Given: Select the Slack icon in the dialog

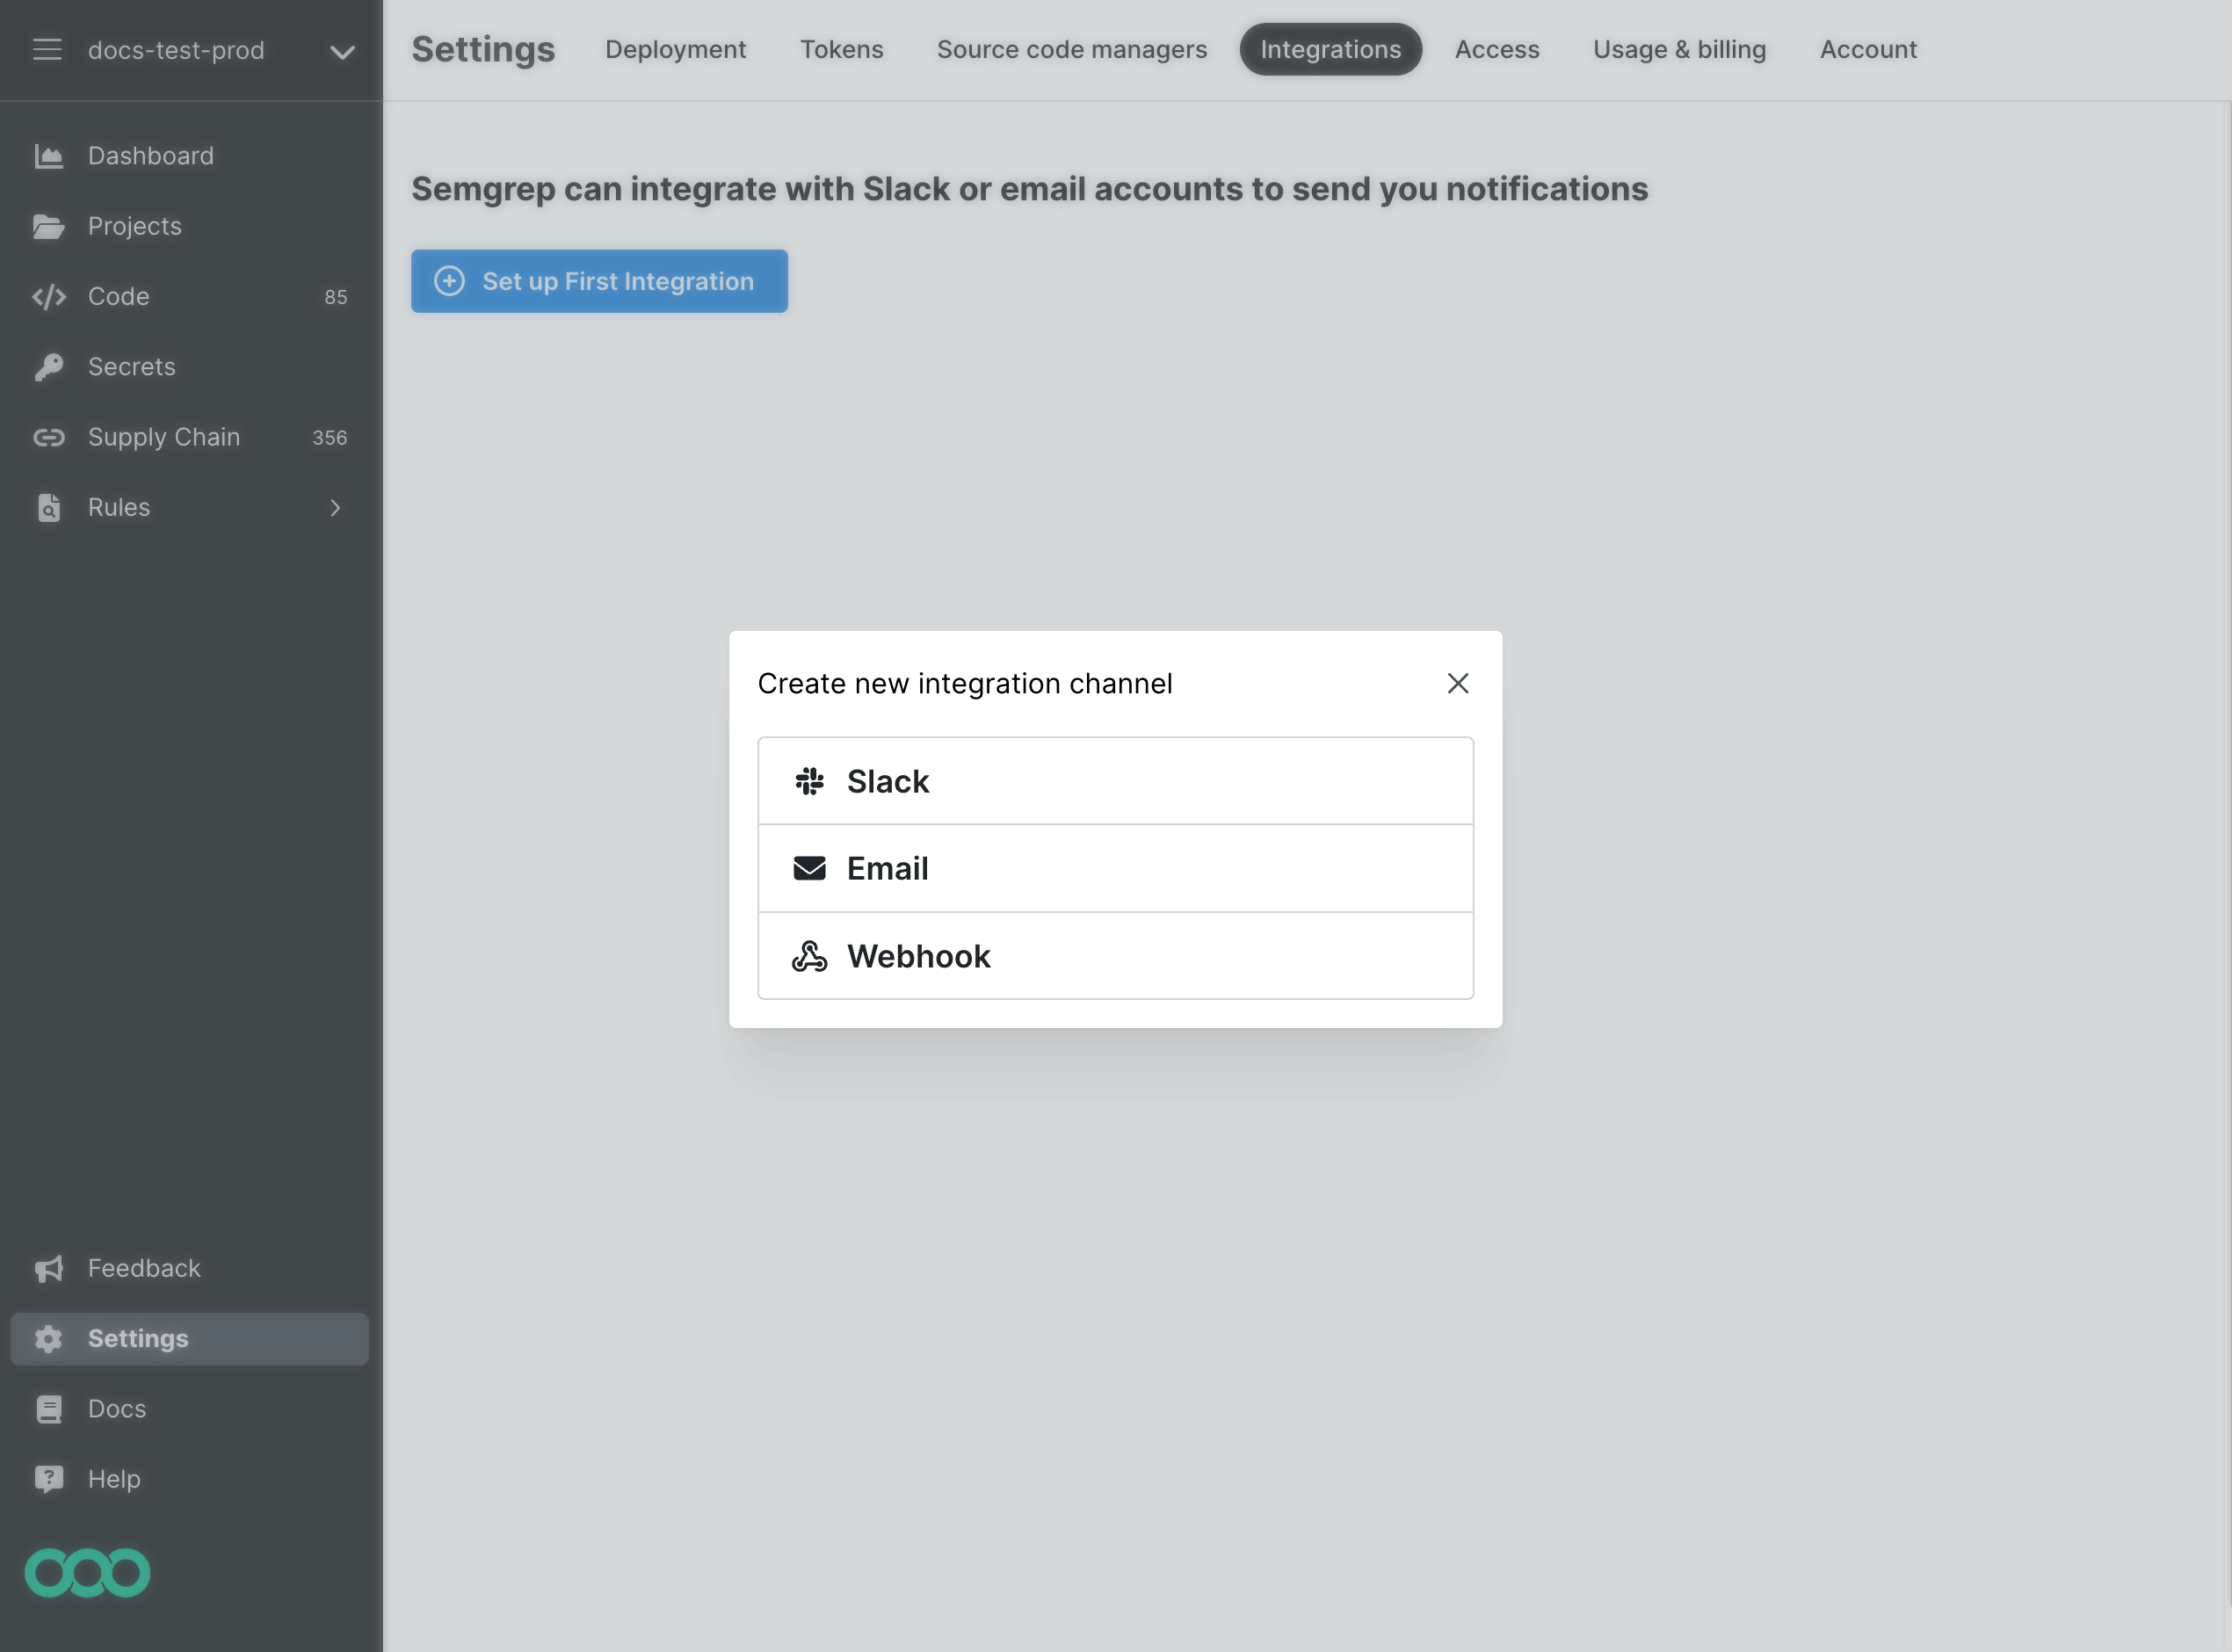Looking at the screenshot, I should 811,781.
